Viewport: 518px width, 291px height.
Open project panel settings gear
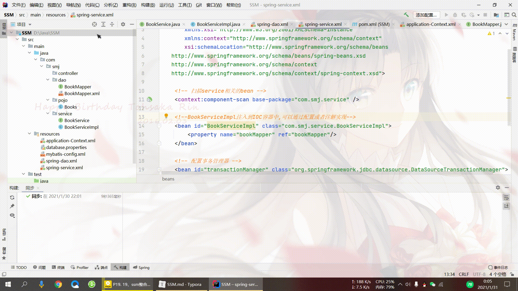(x=123, y=24)
